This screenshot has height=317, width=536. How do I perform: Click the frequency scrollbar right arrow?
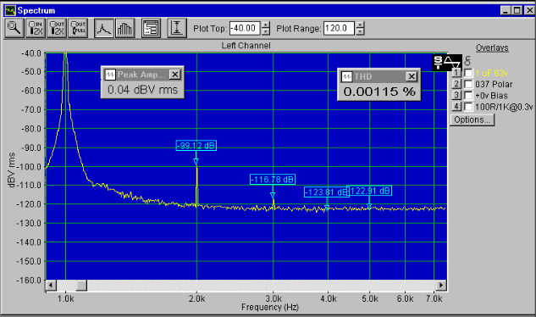pos(441,285)
